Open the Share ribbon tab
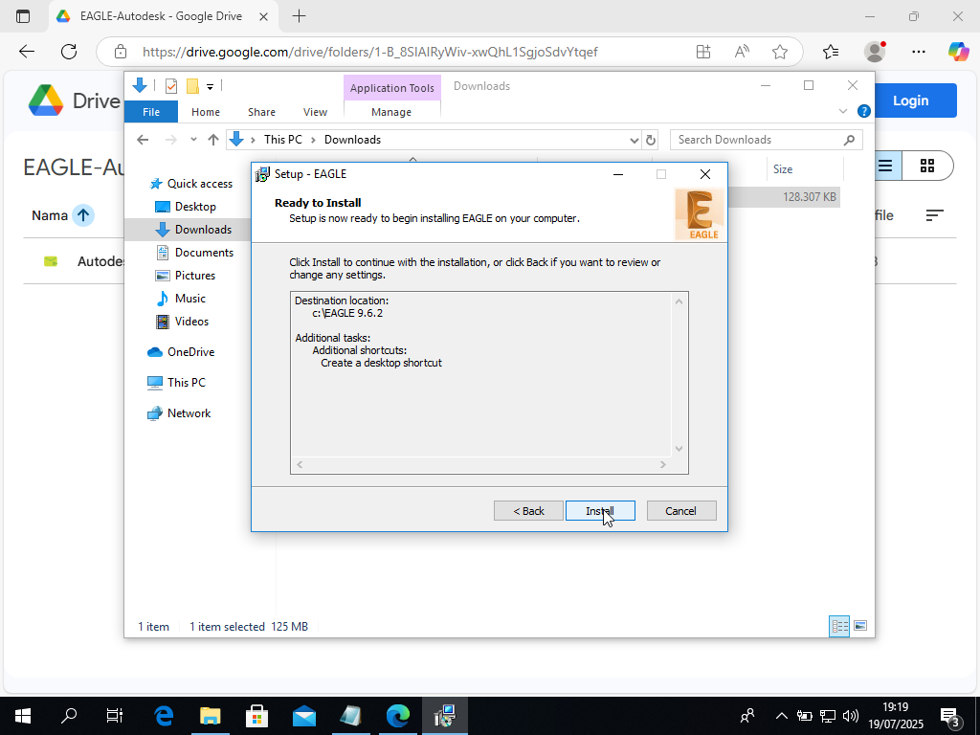This screenshot has height=735, width=980. (x=261, y=112)
